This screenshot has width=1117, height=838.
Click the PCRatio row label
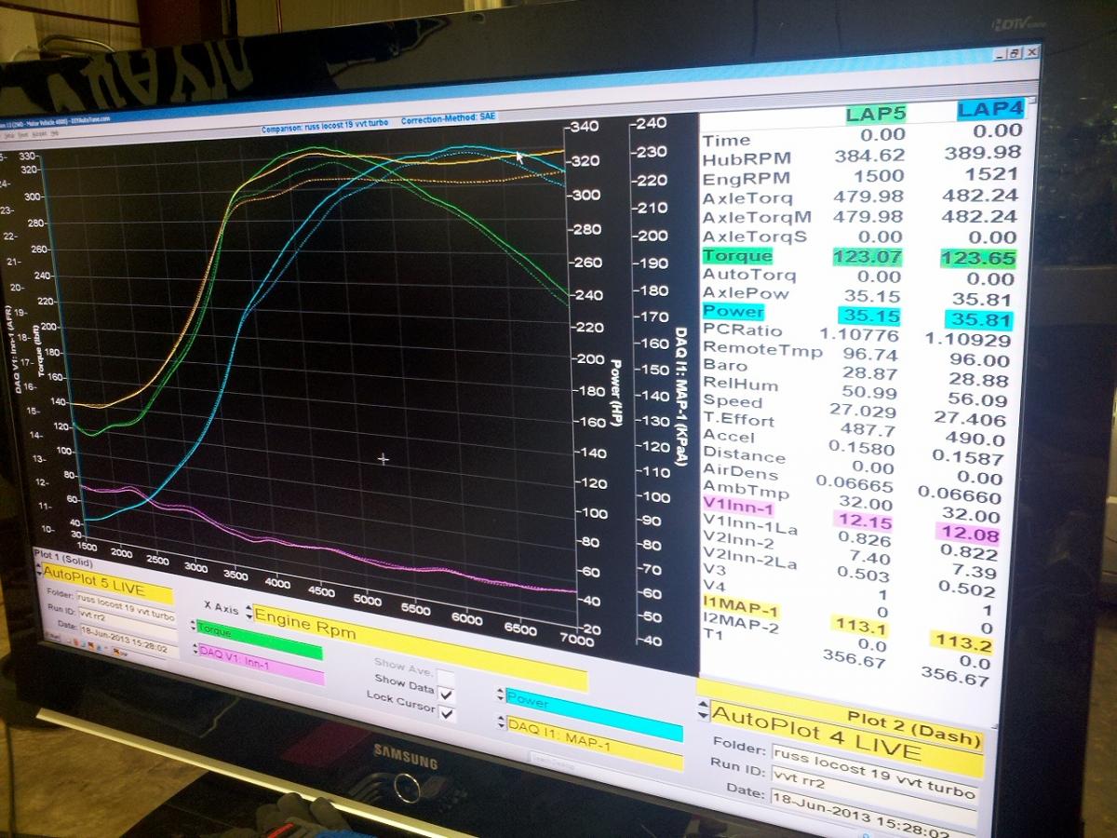coord(742,330)
